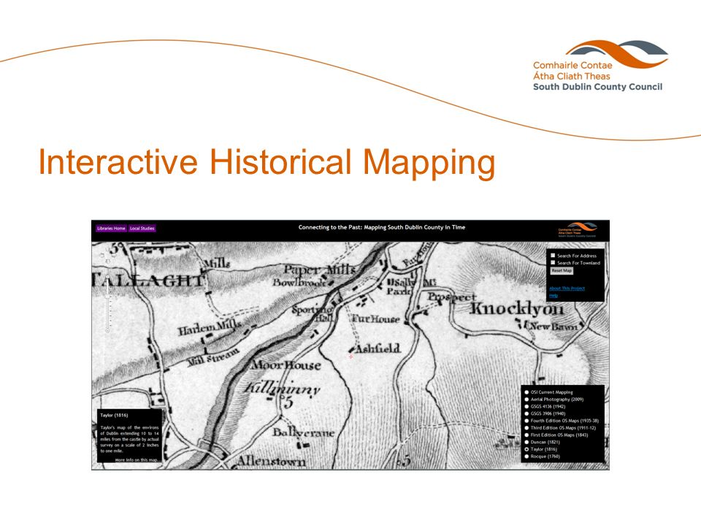This screenshot has width=701, height=526.
Task: Click the Sporting Hall map label
Action: tap(313, 313)
